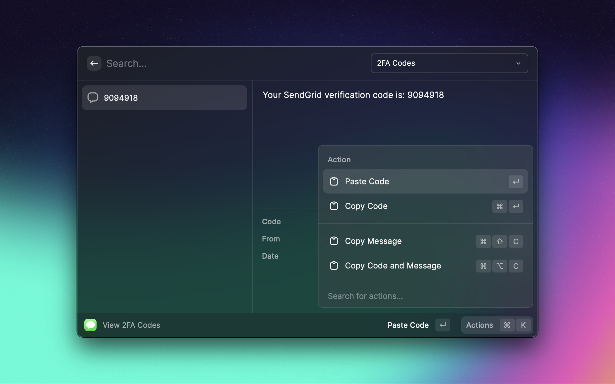Click the main Search field at top
Screen dimensions: 615x384
coord(234,63)
